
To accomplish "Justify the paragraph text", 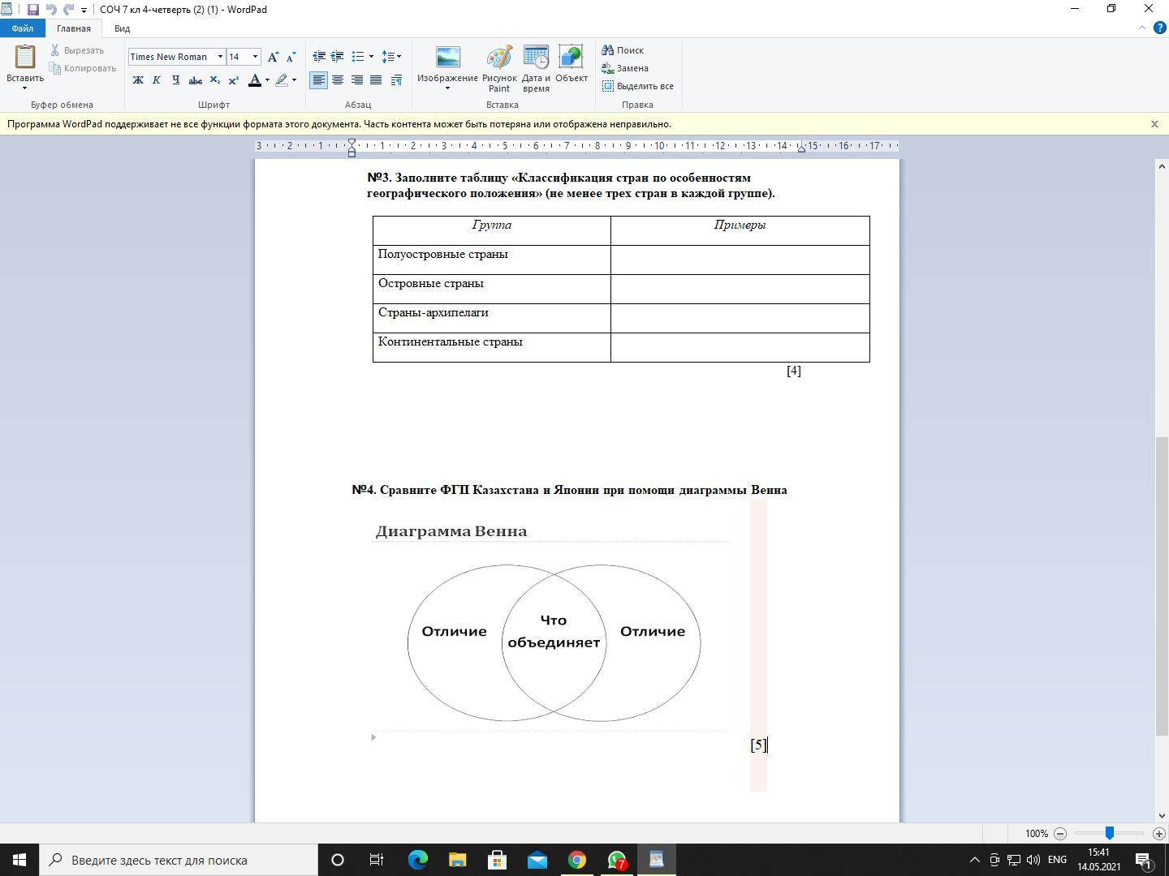I will click(x=376, y=79).
